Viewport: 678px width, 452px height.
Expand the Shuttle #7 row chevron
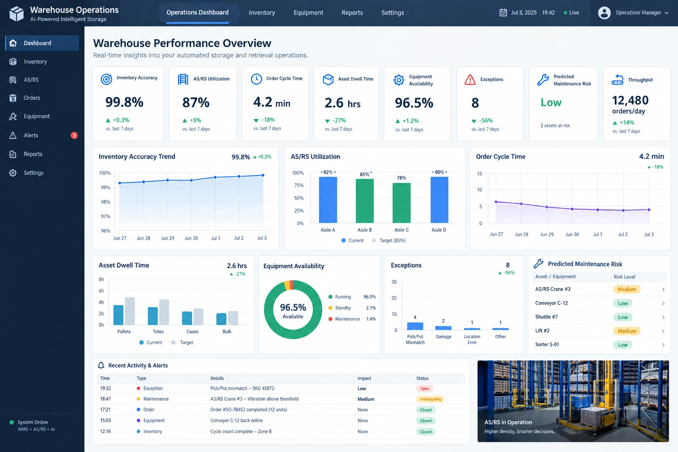tap(663, 317)
